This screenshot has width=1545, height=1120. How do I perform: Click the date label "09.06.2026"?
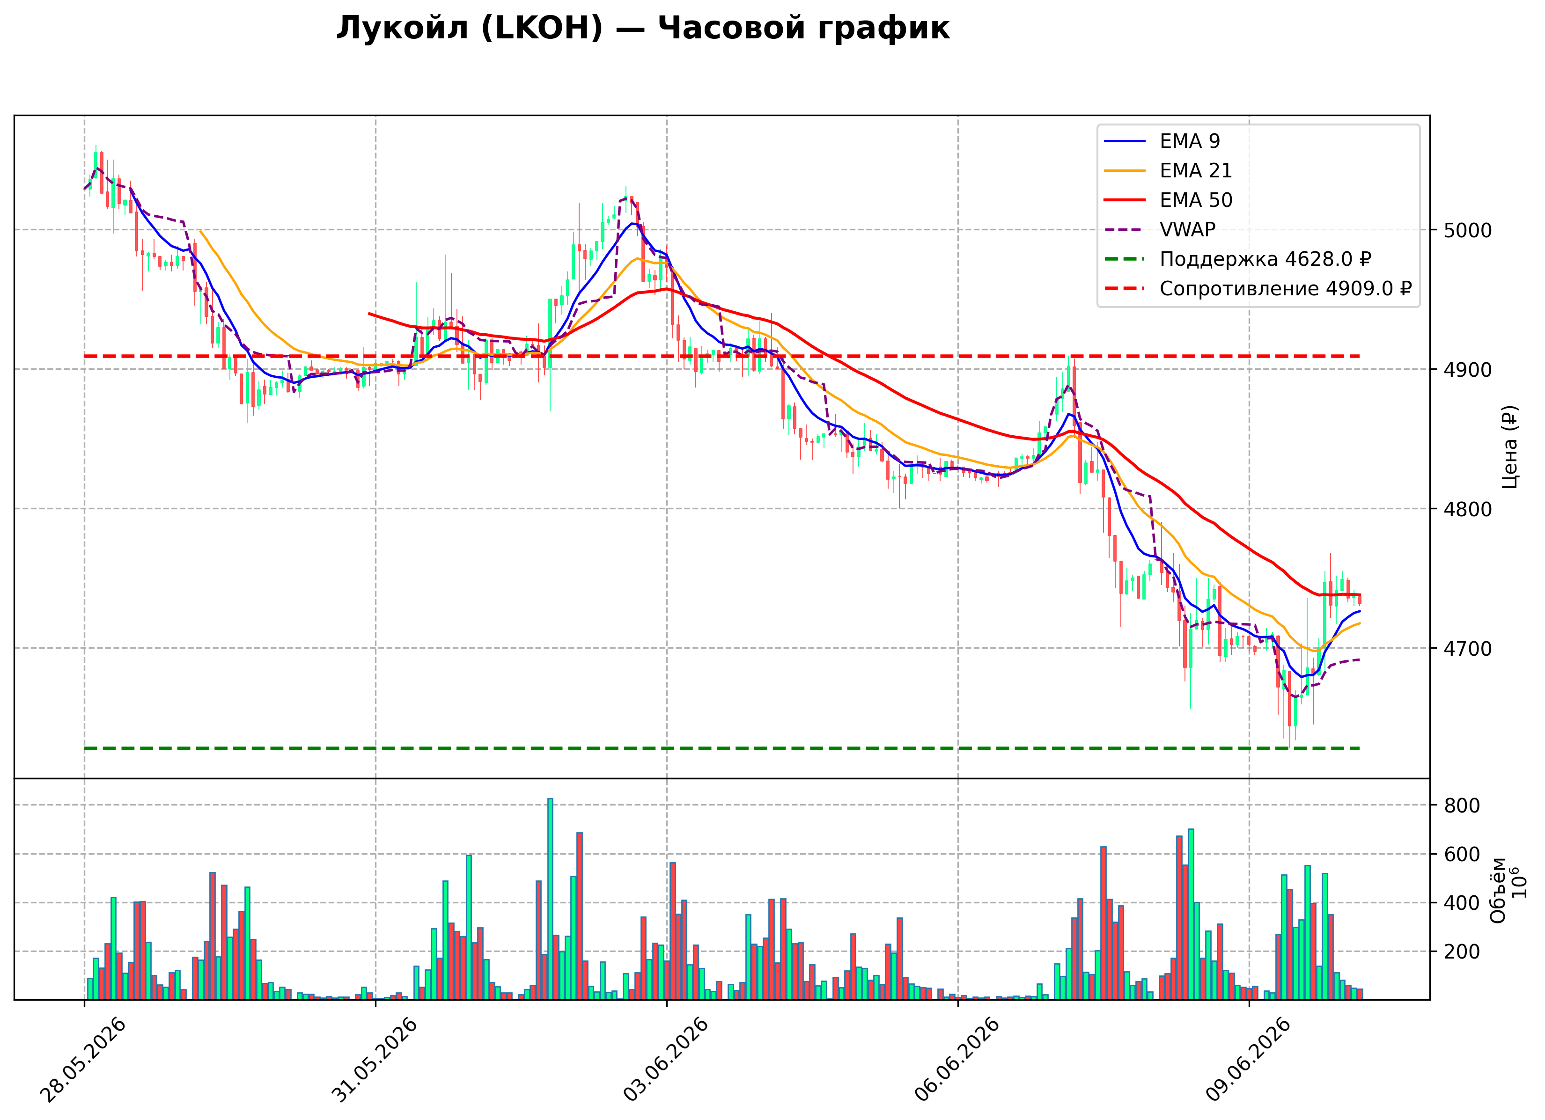pos(1248,1060)
